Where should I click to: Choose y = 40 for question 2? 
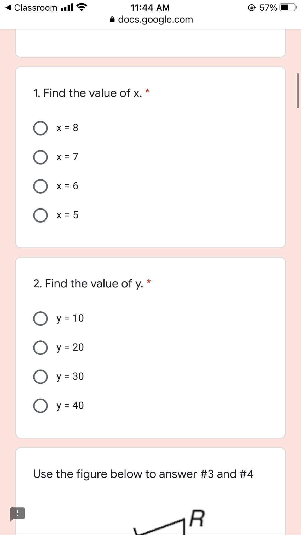tap(40, 405)
